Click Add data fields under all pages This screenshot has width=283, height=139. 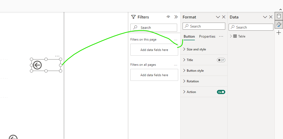click(154, 75)
